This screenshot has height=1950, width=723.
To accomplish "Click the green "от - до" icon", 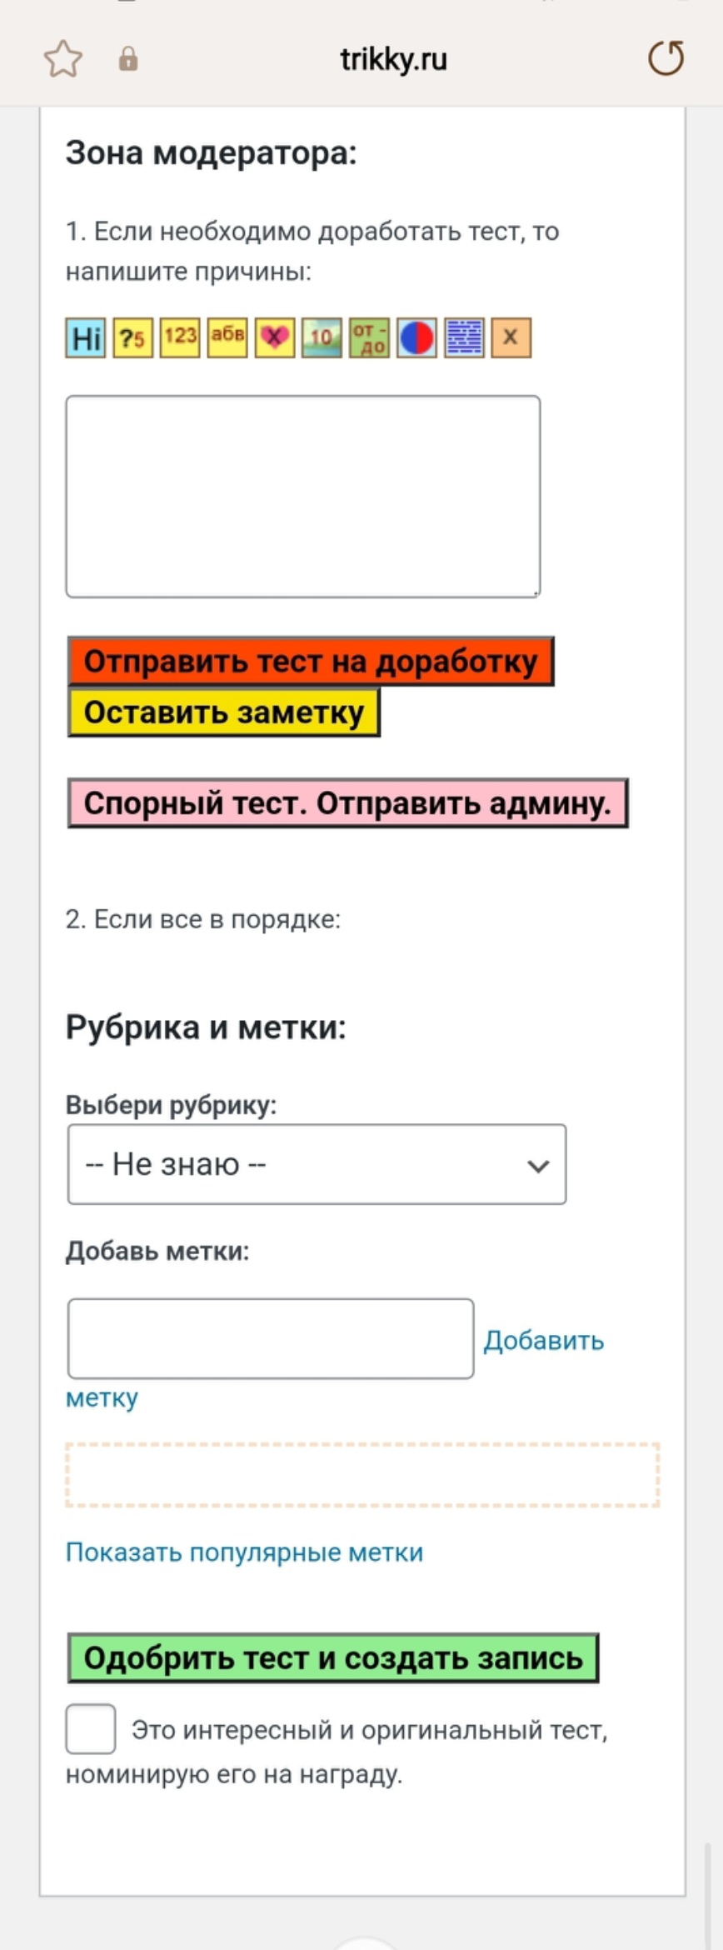I will coord(369,338).
